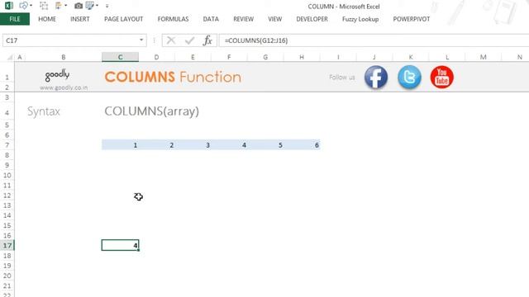The height and width of the screenshot is (297, 529).
Task: Confirm formula with the checkmark icon
Action: point(189,40)
